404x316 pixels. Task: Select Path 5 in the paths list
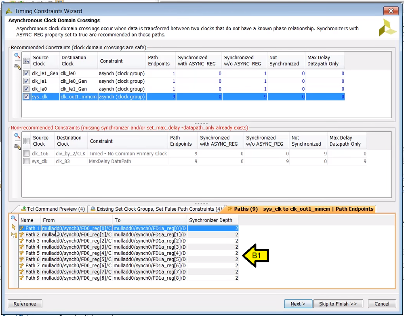pos(30,253)
